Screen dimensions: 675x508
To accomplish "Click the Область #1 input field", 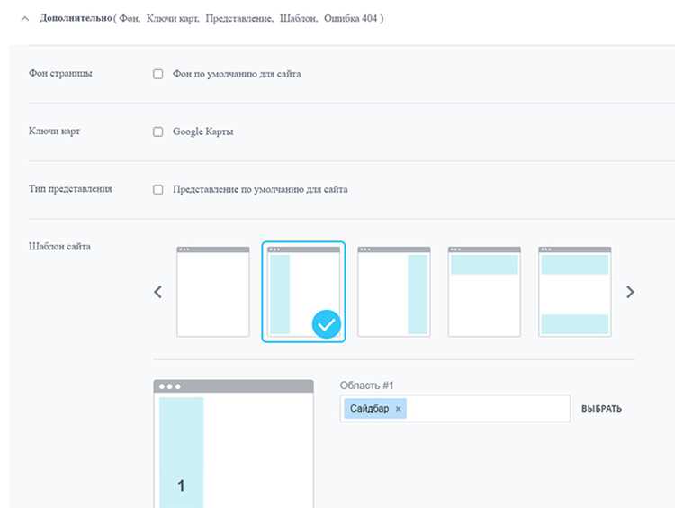I will [x=455, y=408].
